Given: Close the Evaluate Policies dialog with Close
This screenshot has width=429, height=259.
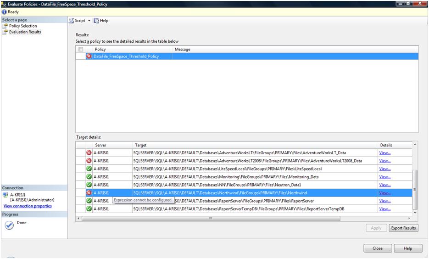Looking at the screenshot, I should [378, 248].
